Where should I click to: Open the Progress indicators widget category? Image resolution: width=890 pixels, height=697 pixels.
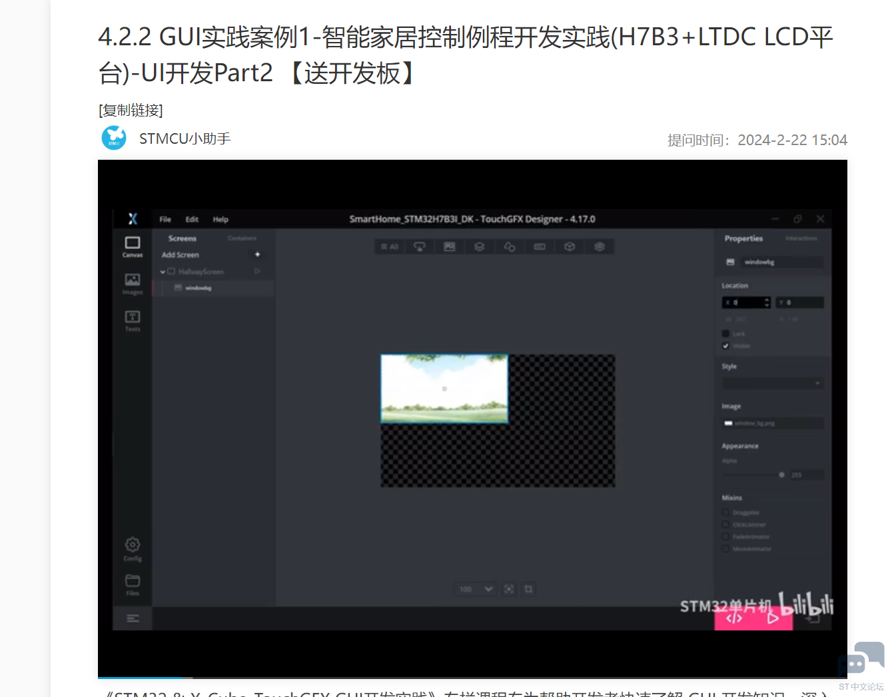tap(540, 246)
